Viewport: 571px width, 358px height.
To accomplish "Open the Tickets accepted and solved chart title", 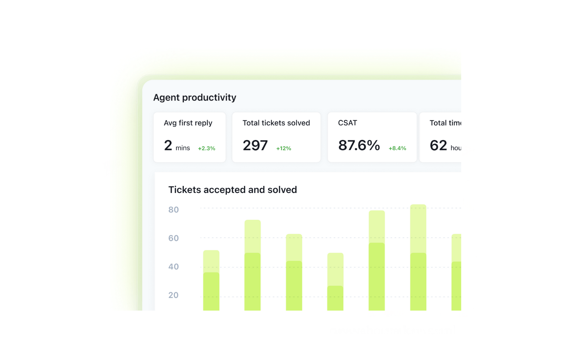I will (x=233, y=189).
